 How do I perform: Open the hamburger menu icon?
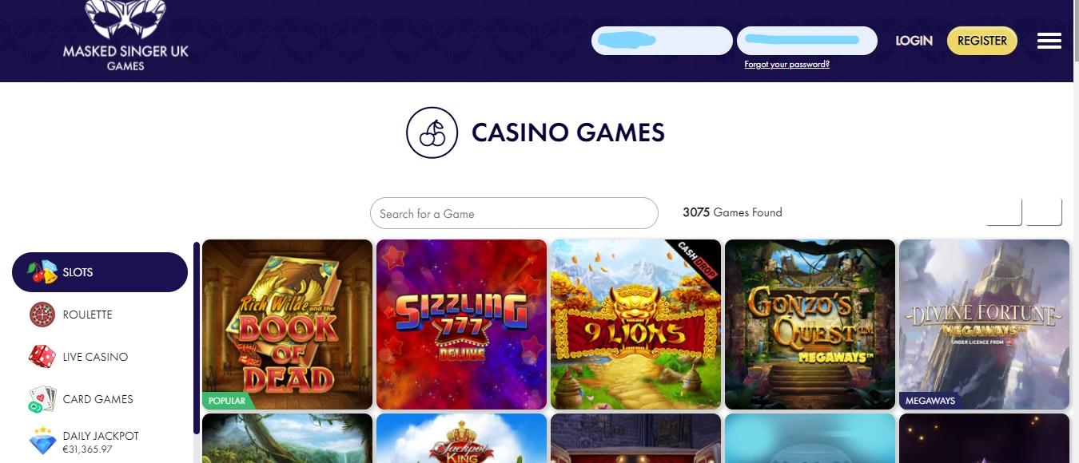coord(1049,41)
